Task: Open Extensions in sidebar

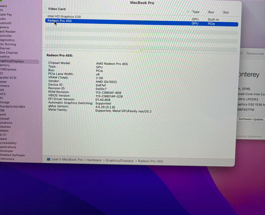Action: click(7, 159)
